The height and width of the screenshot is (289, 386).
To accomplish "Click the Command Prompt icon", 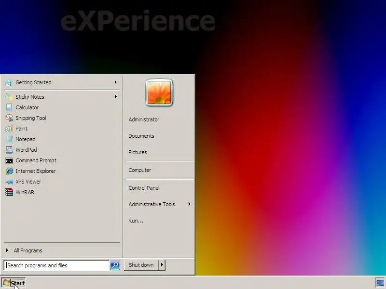I will (9, 161).
